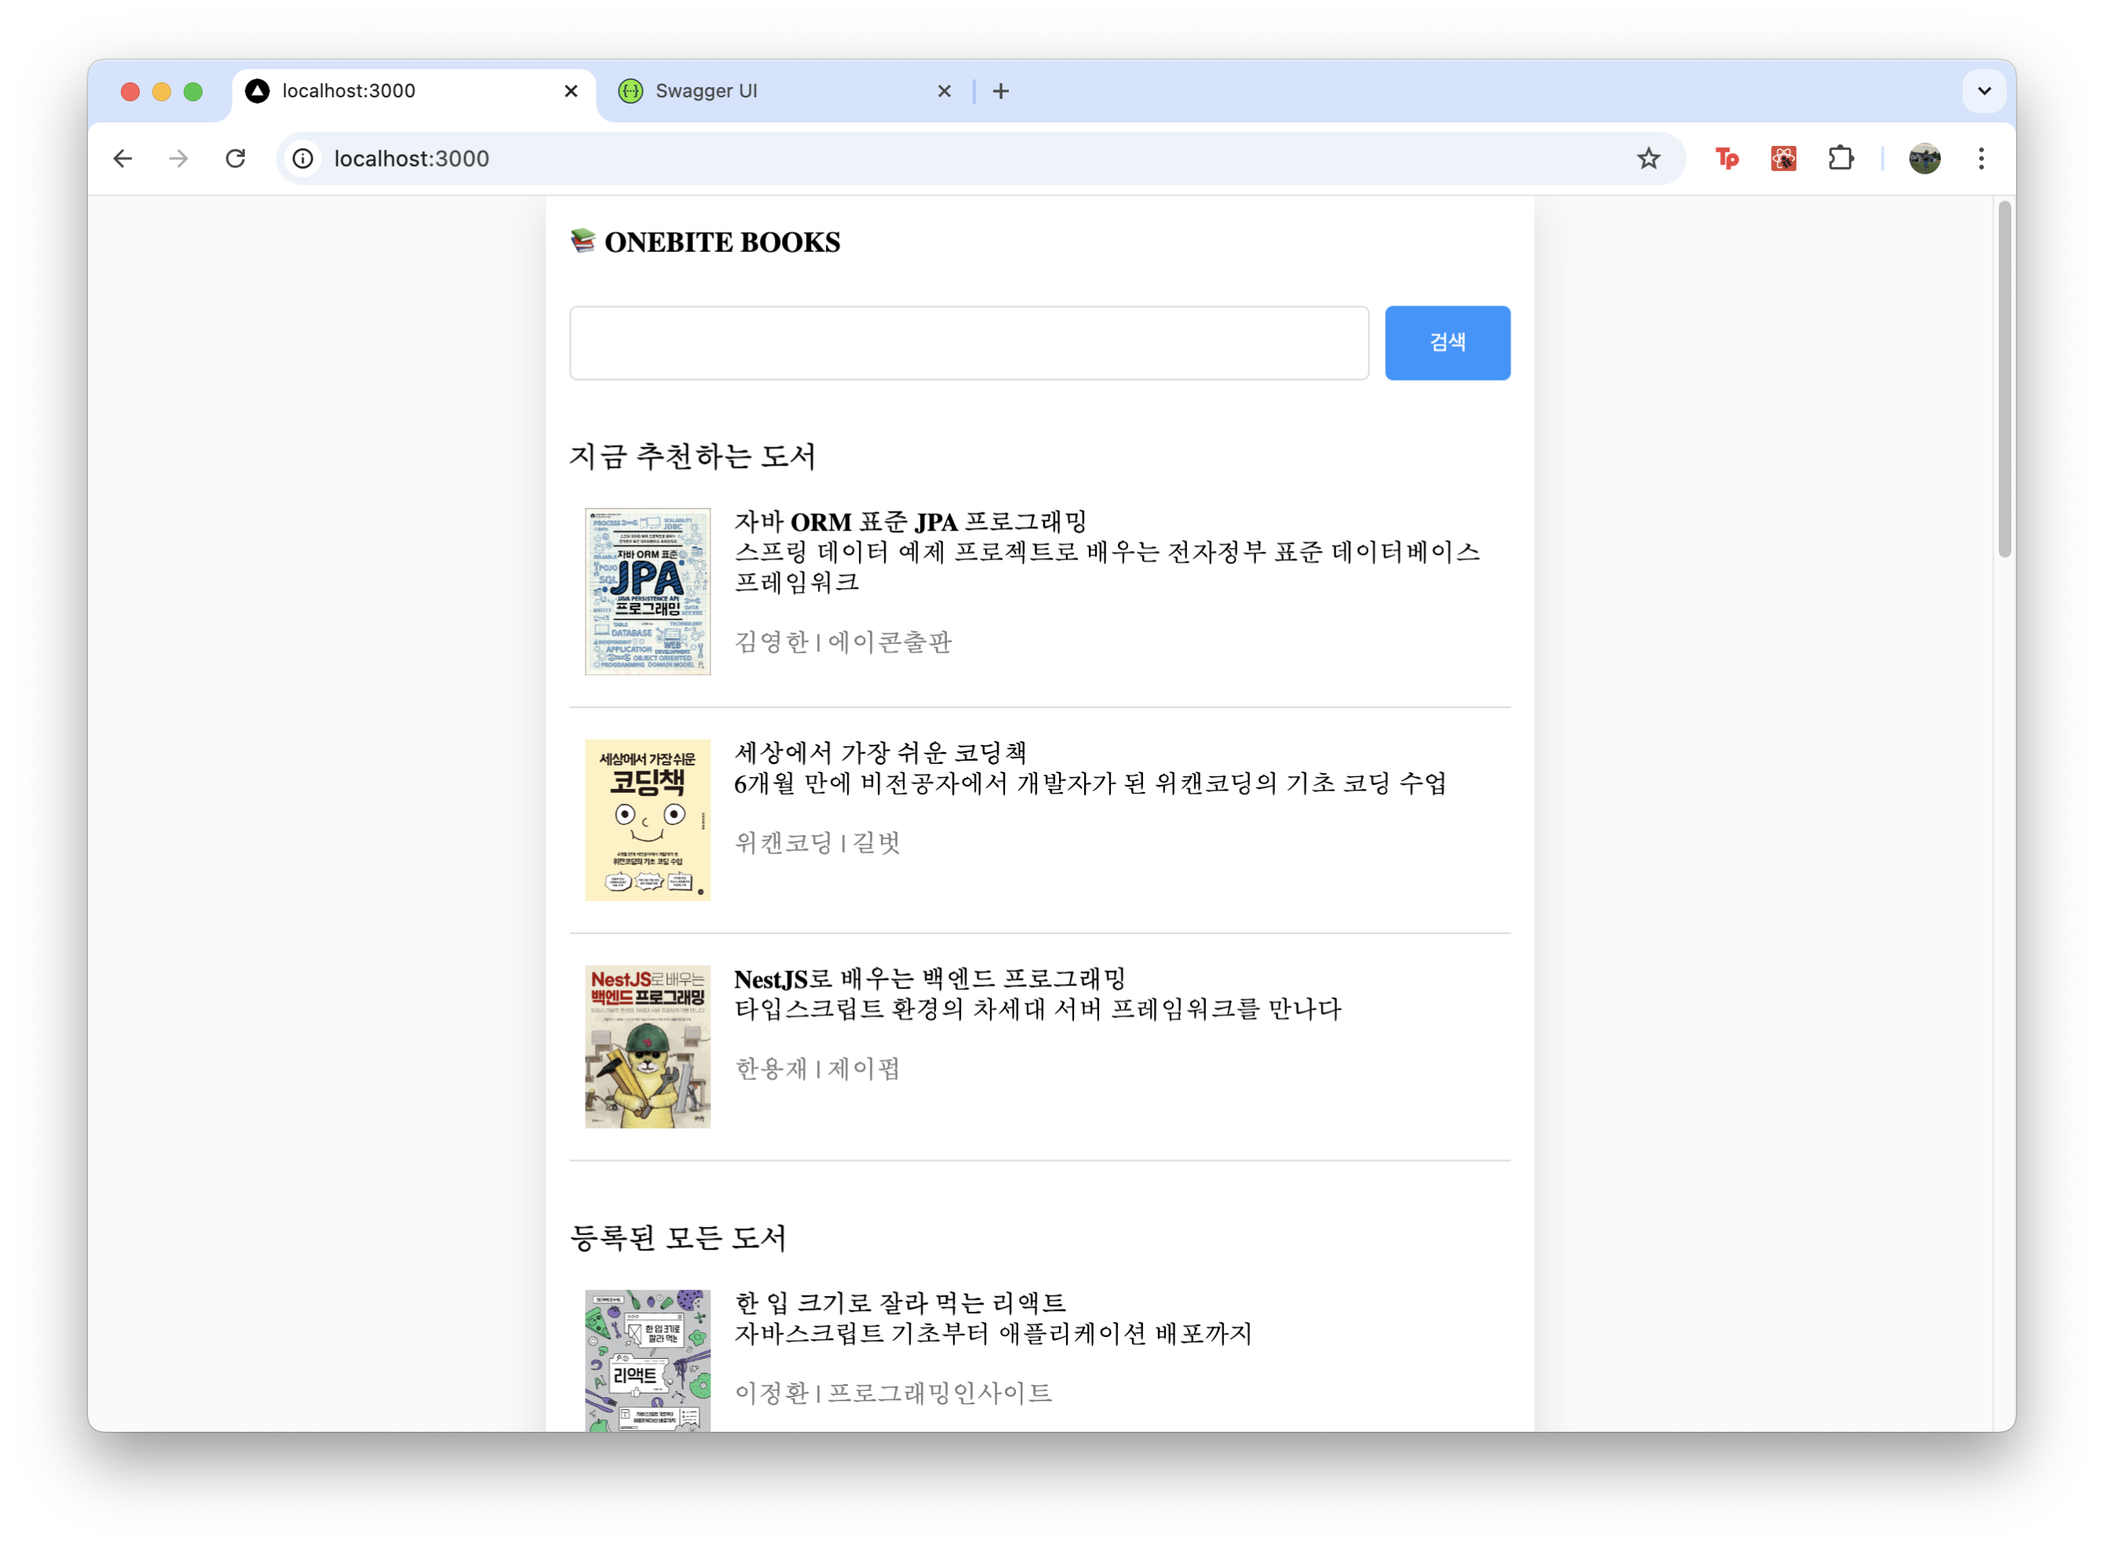
Task: Focus the book search input field
Action: click(969, 343)
